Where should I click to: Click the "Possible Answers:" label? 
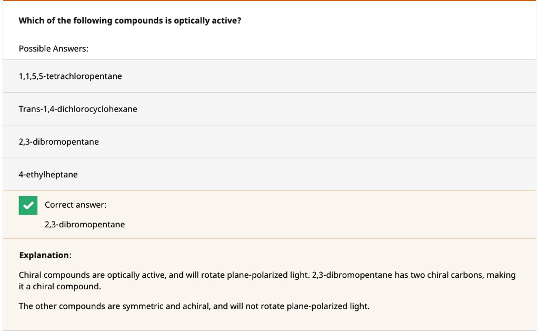53,48
